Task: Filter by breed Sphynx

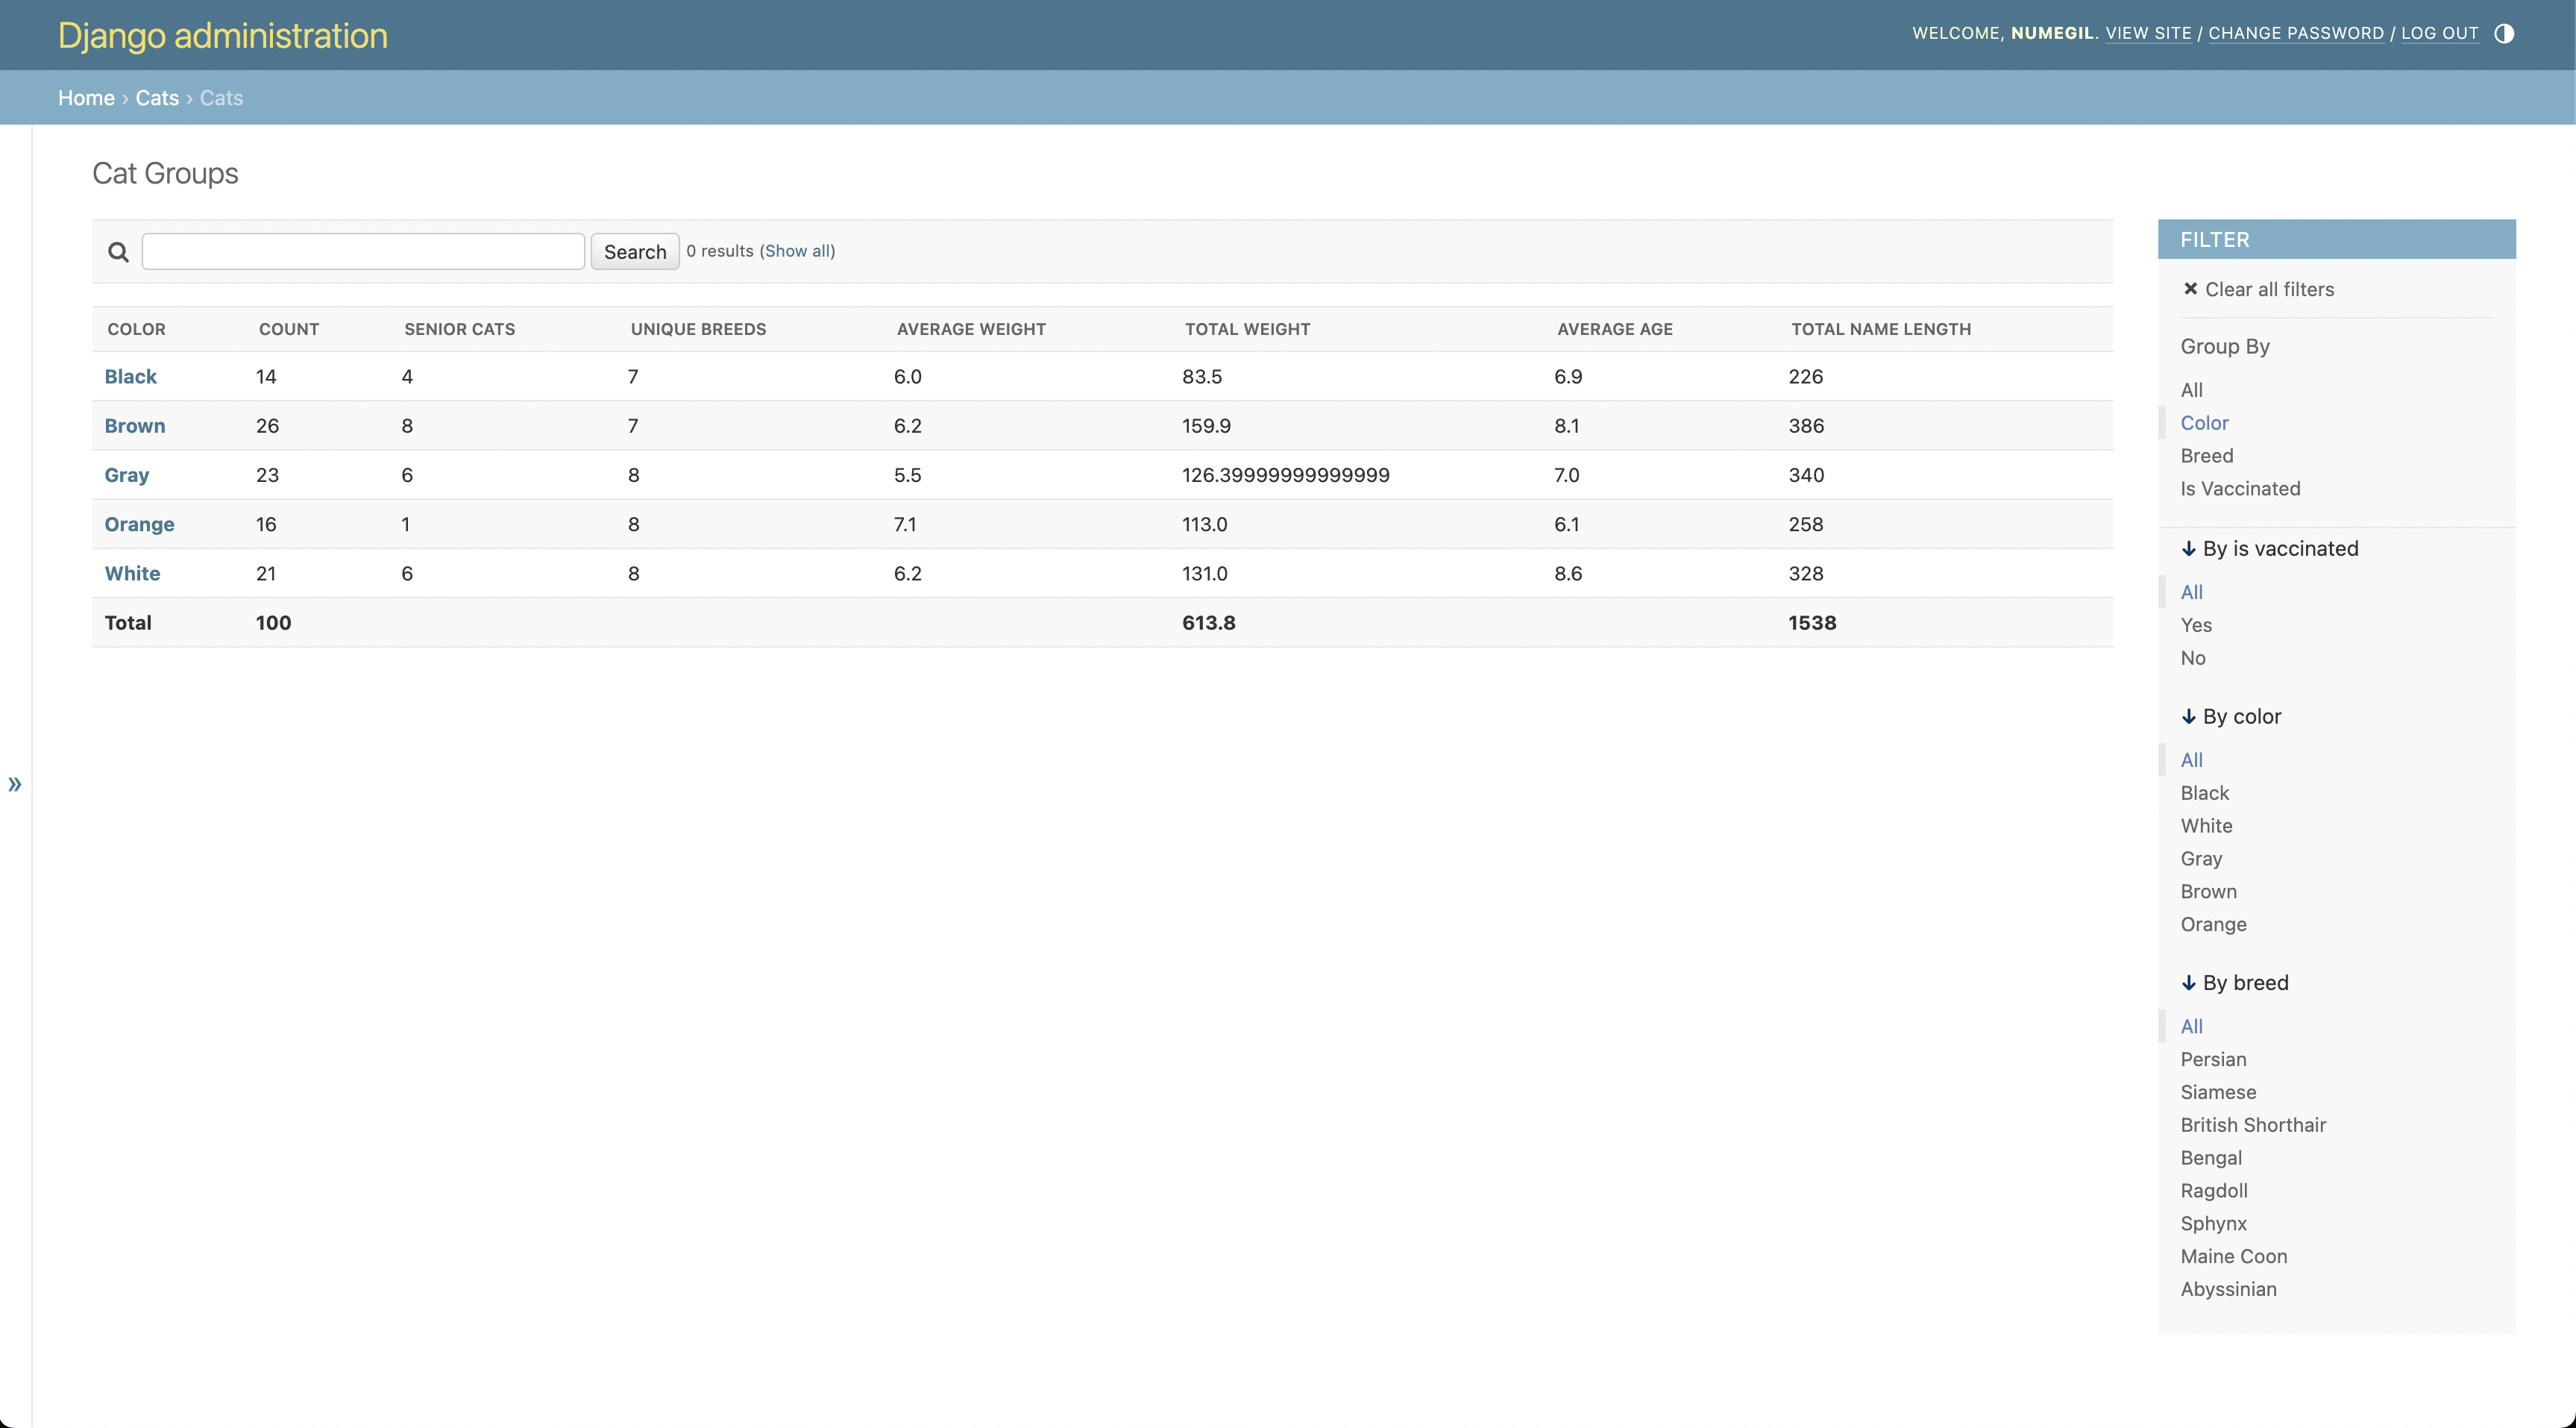Action: point(2213,1224)
